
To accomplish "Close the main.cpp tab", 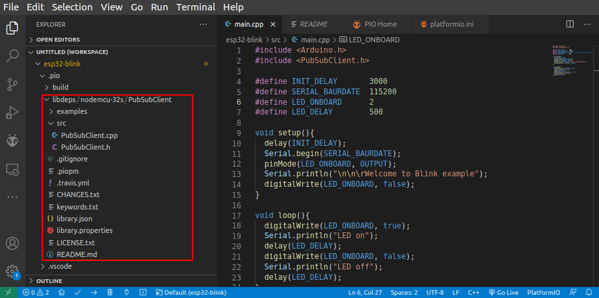I will tap(273, 25).
